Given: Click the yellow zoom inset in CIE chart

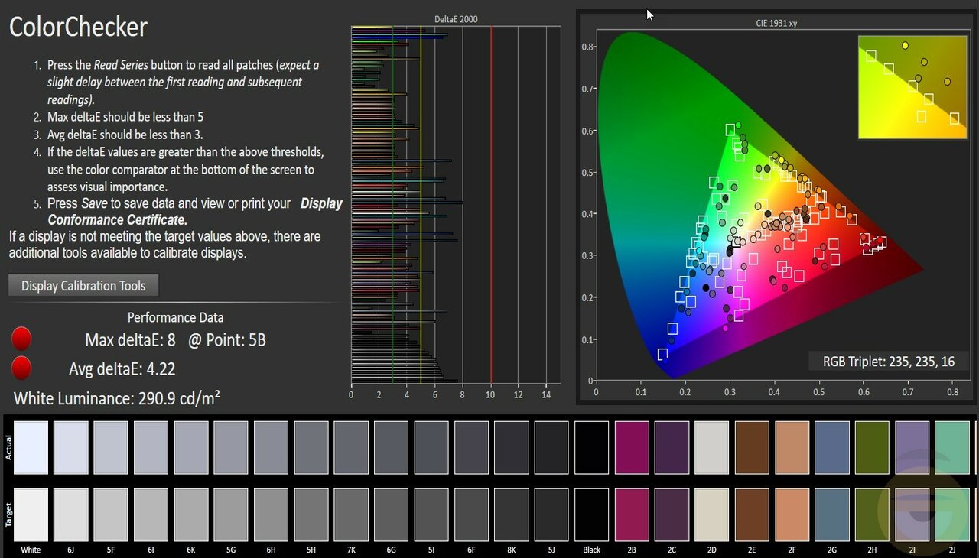Looking at the screenshot, I should coord(912,87).
